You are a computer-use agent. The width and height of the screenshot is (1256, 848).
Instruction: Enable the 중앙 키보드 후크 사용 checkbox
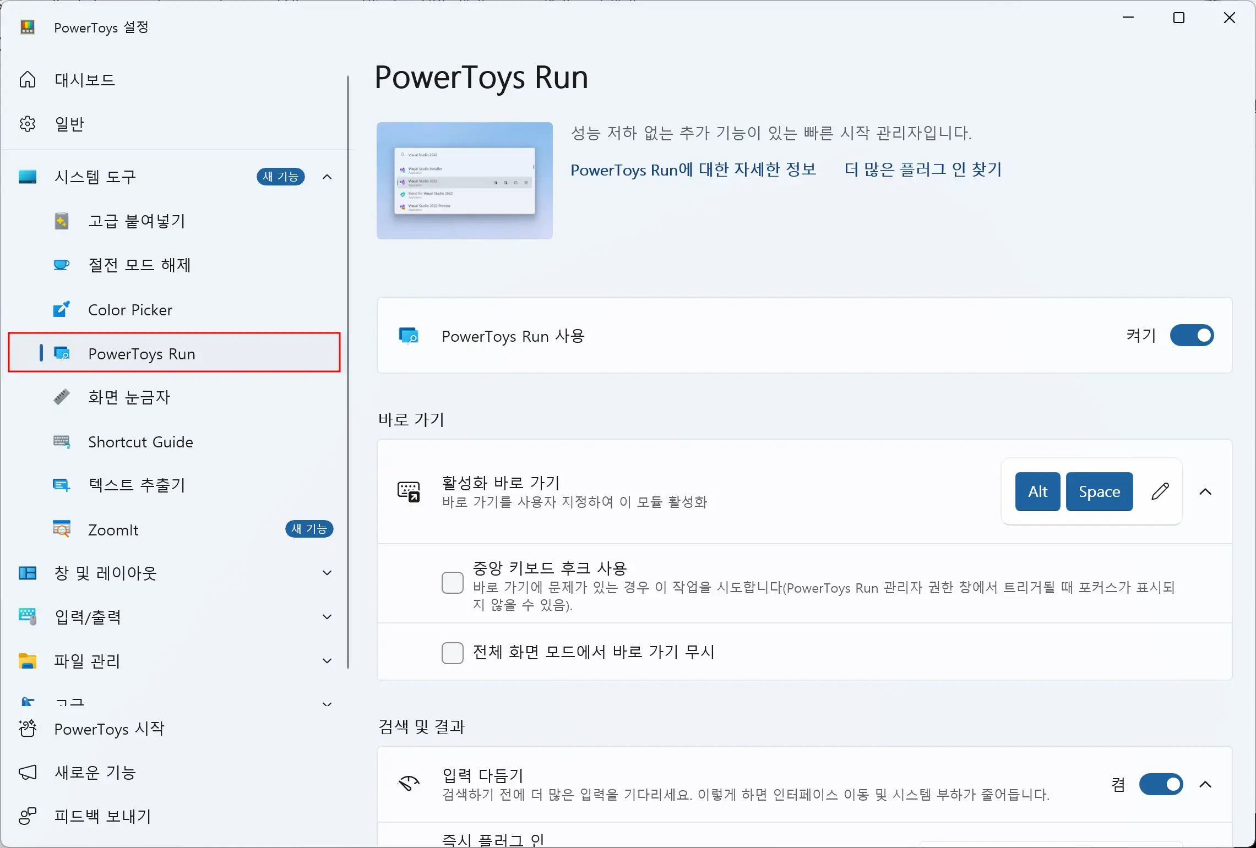pyautogui.click(x=453, y=582)
